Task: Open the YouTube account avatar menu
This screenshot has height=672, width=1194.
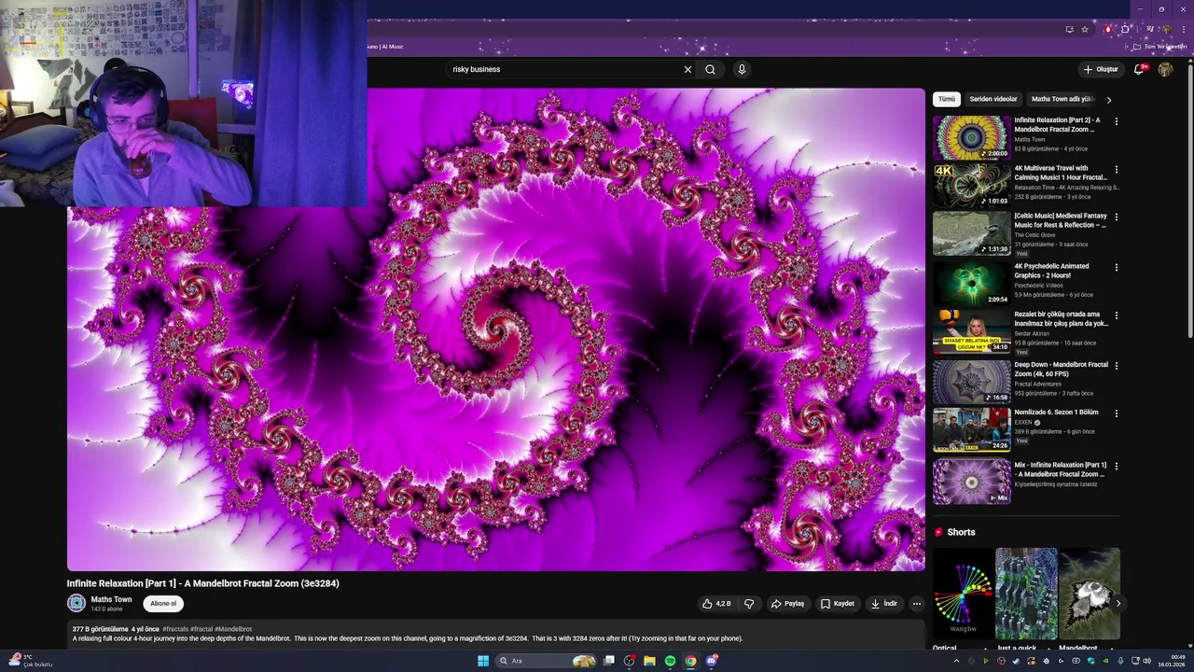Action: click(x=1166, y=69)
